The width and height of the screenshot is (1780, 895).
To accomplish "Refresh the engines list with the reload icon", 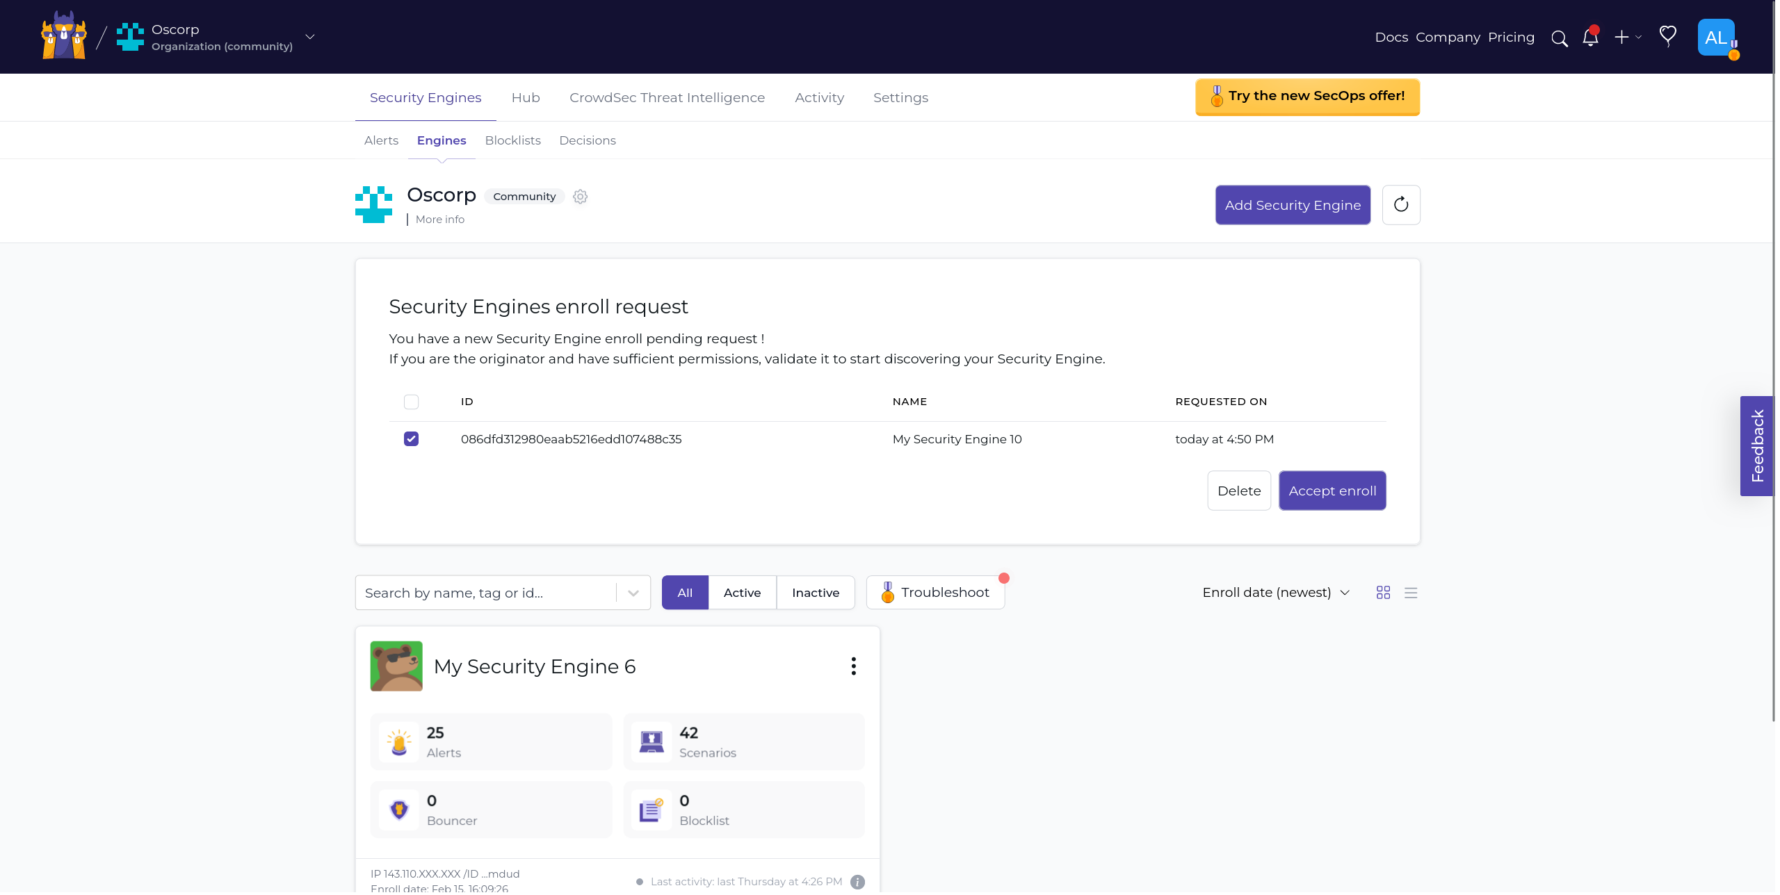I will pyautogui.click(x=1401, y=204).
